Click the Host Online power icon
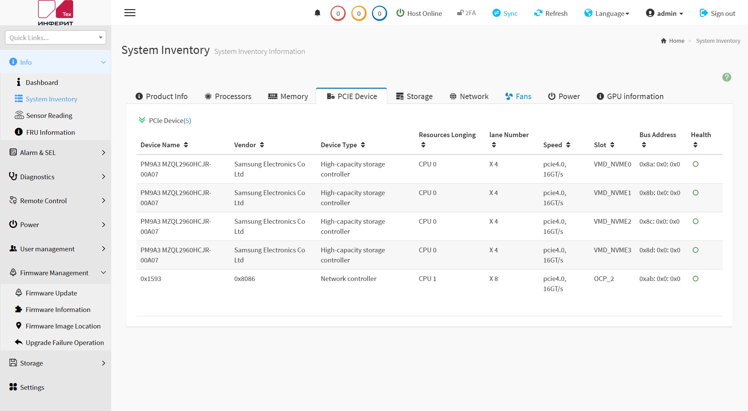Image resolution: width=748 pixels, height=411 pixels. coord(400,13)
